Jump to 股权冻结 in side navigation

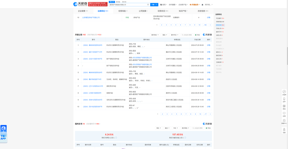pyautogui.click(x=219, y=55)
